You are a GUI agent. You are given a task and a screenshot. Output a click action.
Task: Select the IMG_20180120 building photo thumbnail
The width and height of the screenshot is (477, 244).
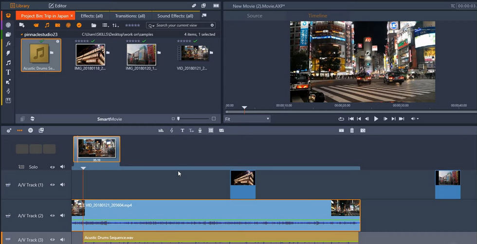coord(142,55)
